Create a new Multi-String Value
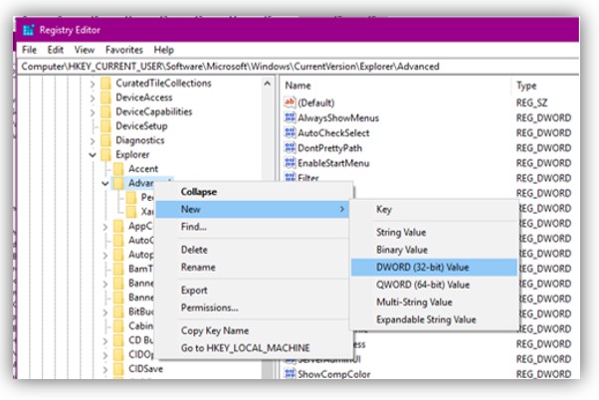The height and width of the screenshot is (400, 599). 434,302
